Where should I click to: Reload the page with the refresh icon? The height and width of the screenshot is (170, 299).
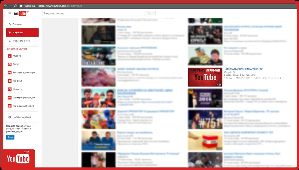coord(15,6)
